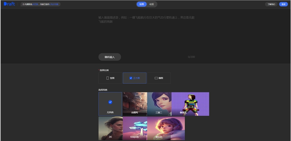Select the portrait phone-shaped ratio icon
Viewport: 291px width, 141px height.
tap(107, 78)
